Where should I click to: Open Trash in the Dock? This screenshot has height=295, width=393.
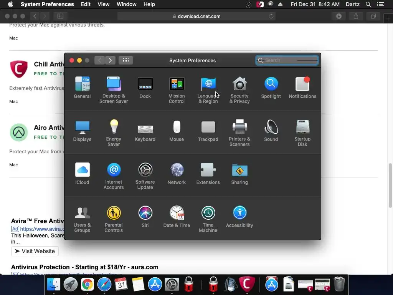click(x=339, y=284)
